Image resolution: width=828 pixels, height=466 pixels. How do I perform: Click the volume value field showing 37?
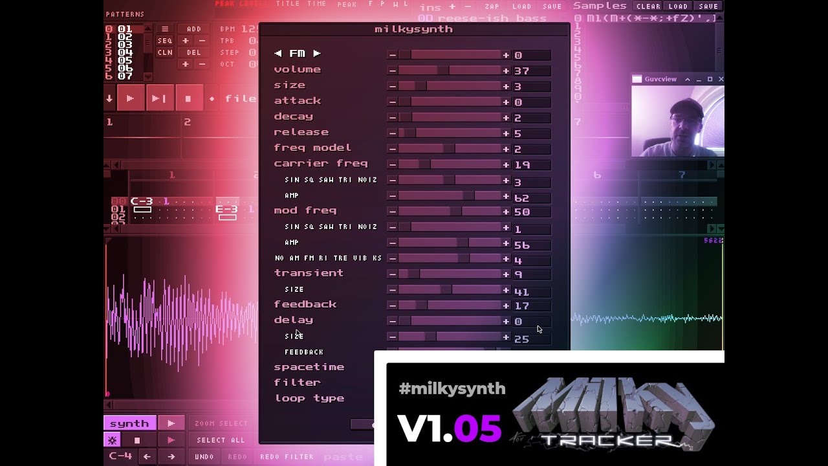pyautogui.click(x=532, y=71)
